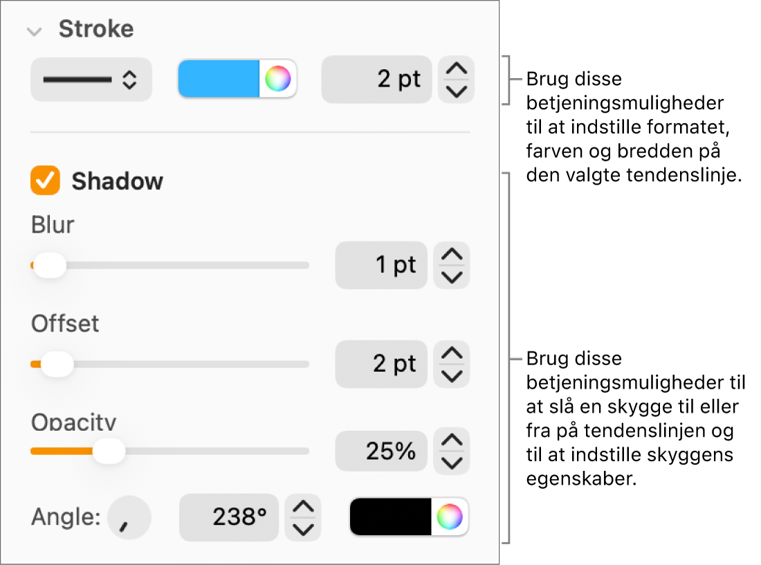The width and height of the screenshot is (761, 565).
Task: Click the blue stroke color swatch
Action: coord(219,80)
